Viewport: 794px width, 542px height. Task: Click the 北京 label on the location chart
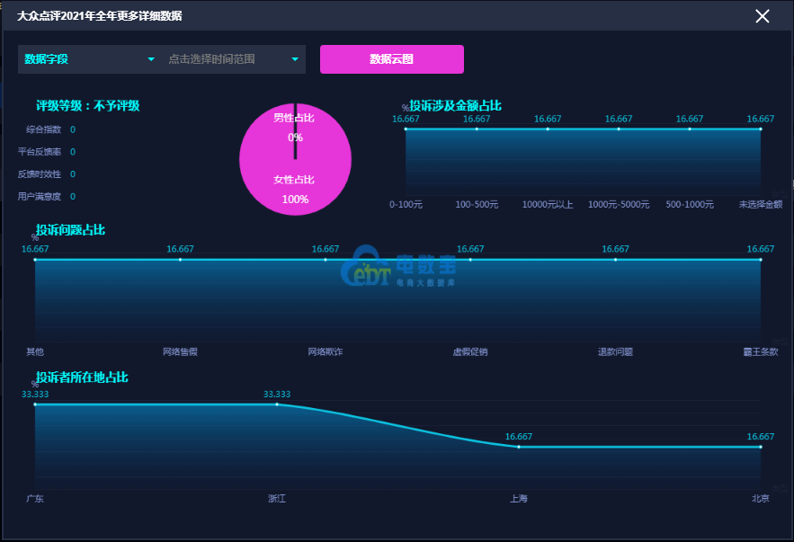(x=761, y=498)
